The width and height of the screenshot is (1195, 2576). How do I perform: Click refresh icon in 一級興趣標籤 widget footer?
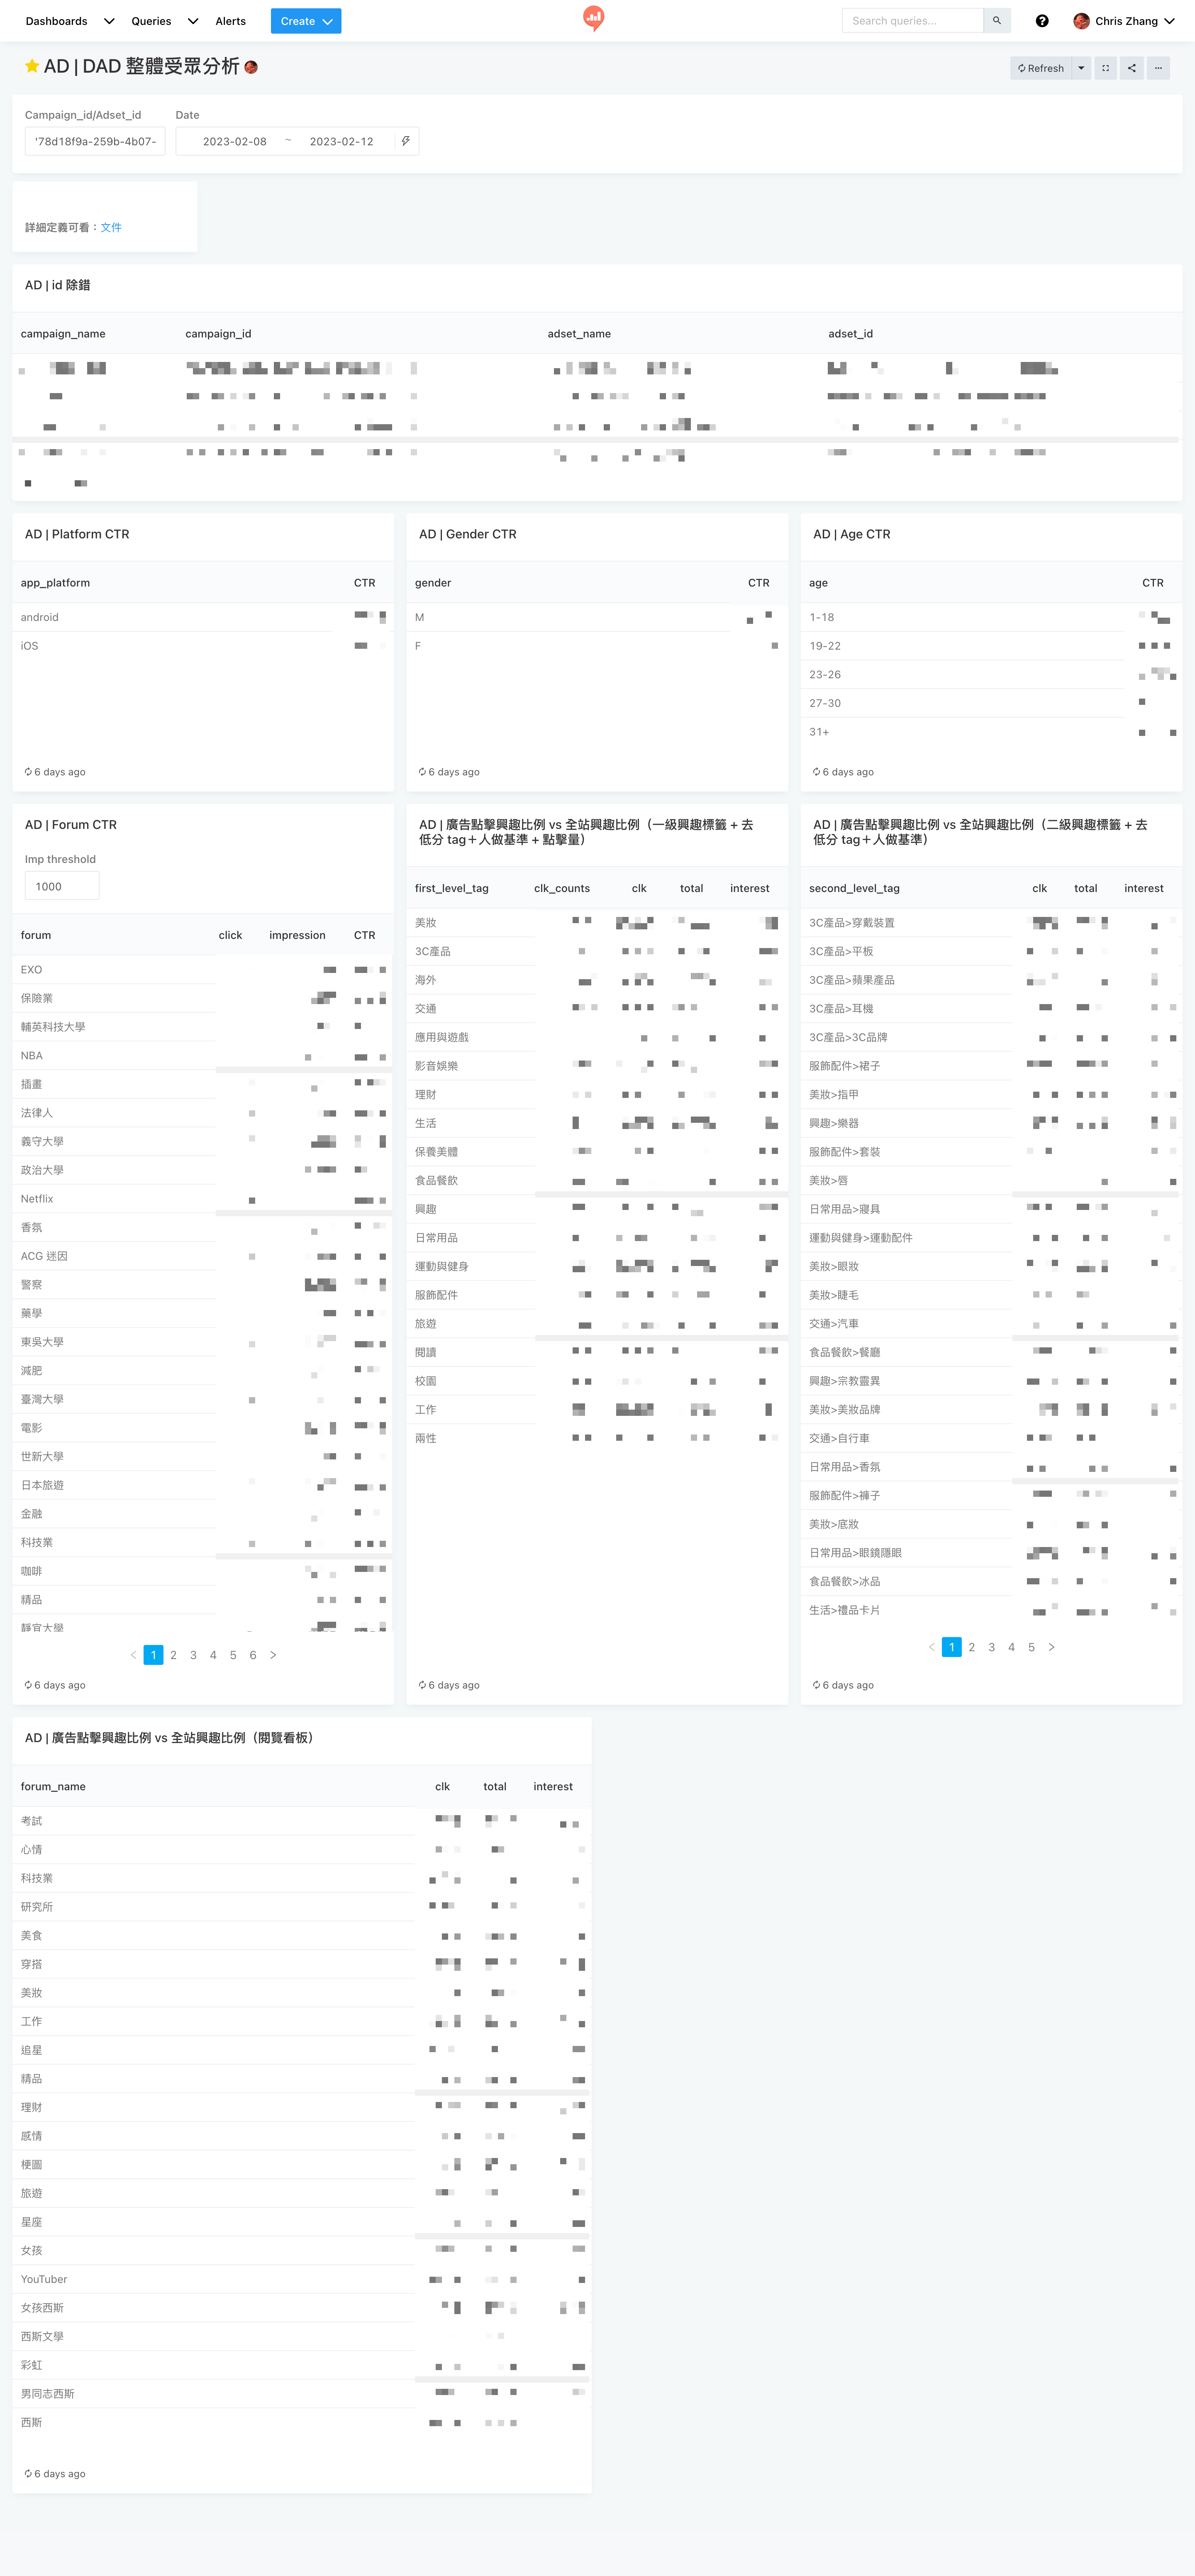[423, 1685]
